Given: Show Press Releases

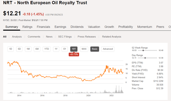Looking at the screenshot, I should (x=87, y=37).
